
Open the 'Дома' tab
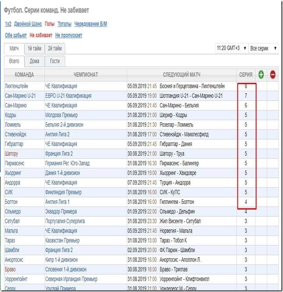[34, 61]
